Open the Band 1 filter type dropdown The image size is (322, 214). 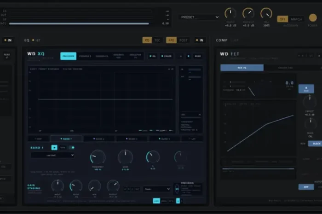tap(52, 155)
